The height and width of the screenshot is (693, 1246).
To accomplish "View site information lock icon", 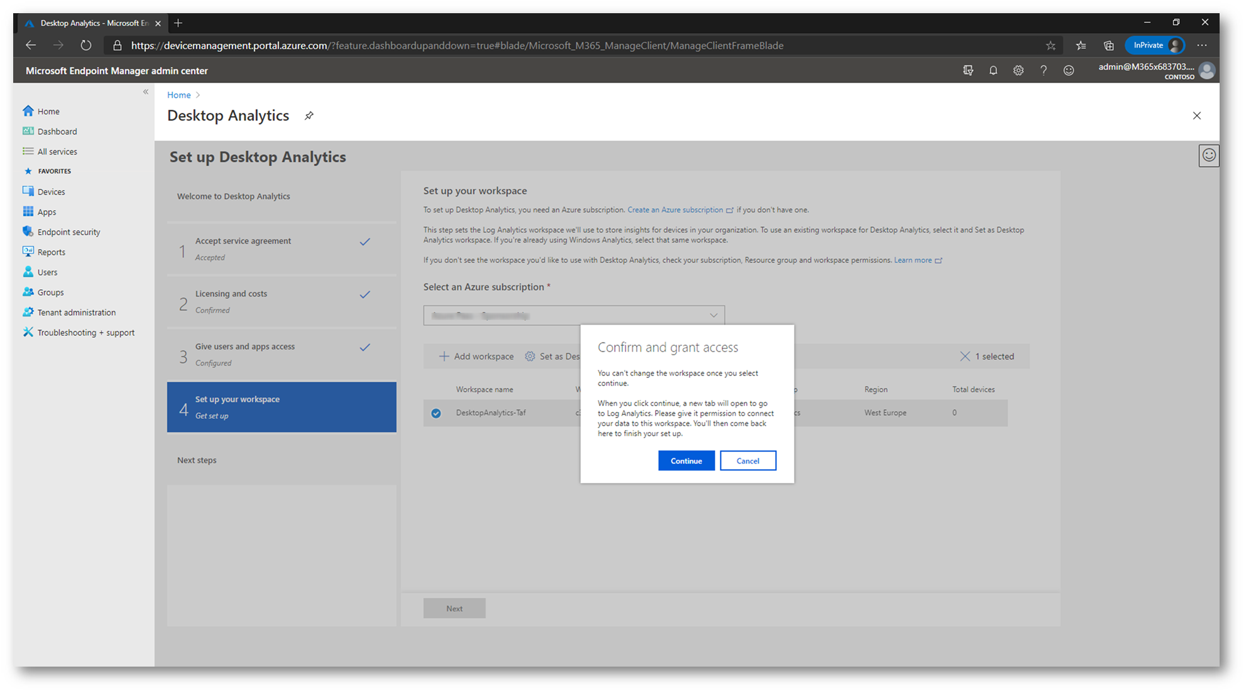I will tap(117, 45).
